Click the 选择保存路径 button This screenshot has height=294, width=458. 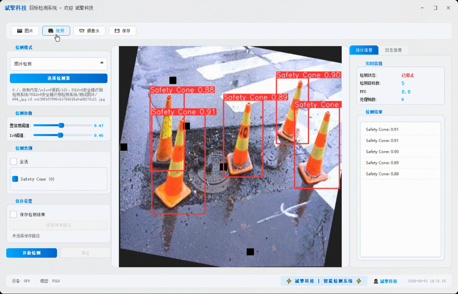pyautogui.click(x=59, y=225)
